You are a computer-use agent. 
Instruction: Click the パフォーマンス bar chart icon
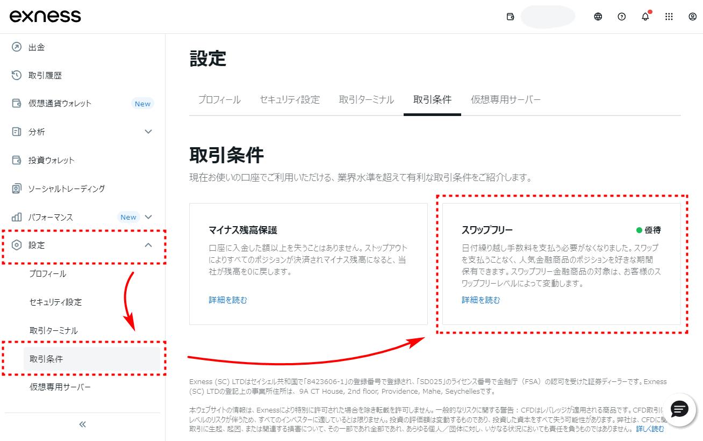click(17, 217)
